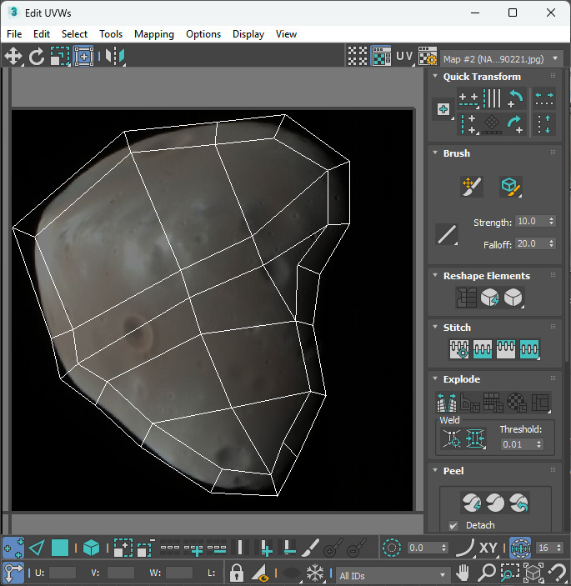Click the Align to edge diamond icon
571x586 pixels.
point(492,124)
